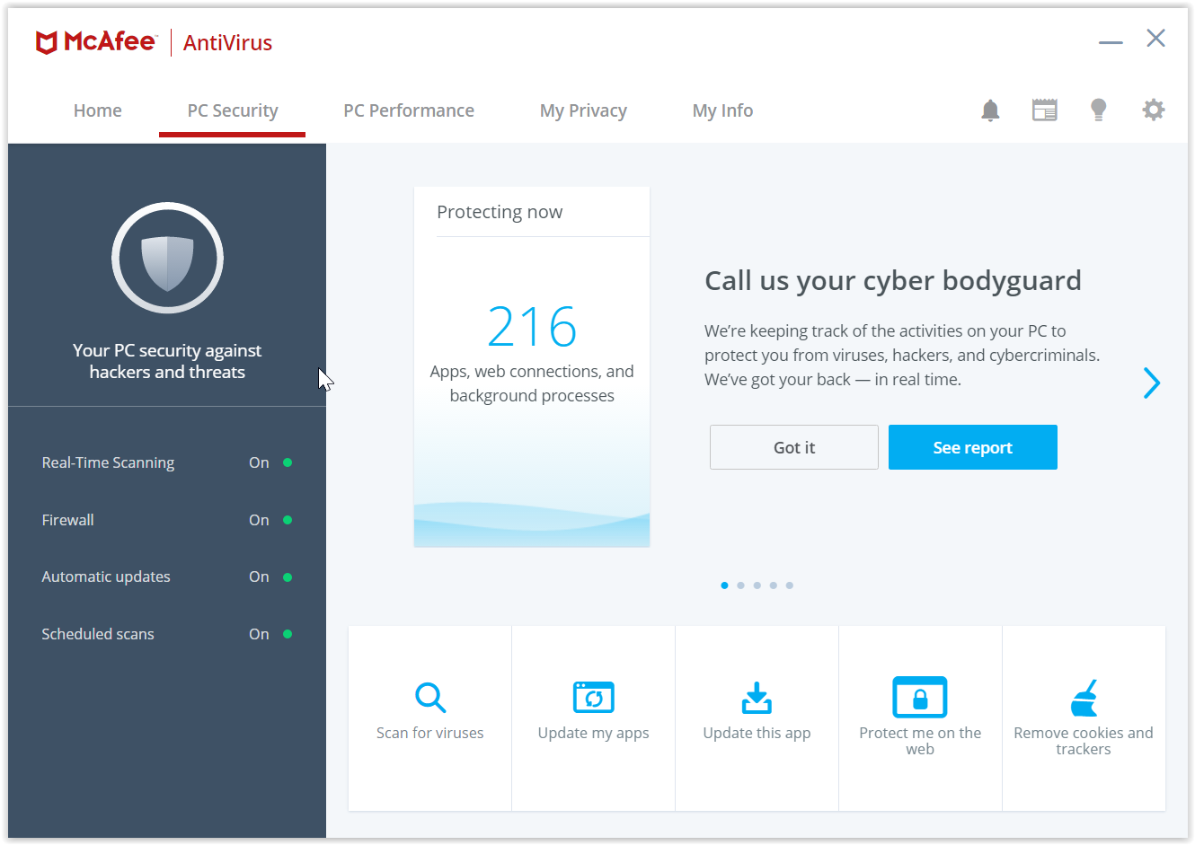Click the Update my apps label
Viewport: 1195px width, 845px height.
pos(593,733)
